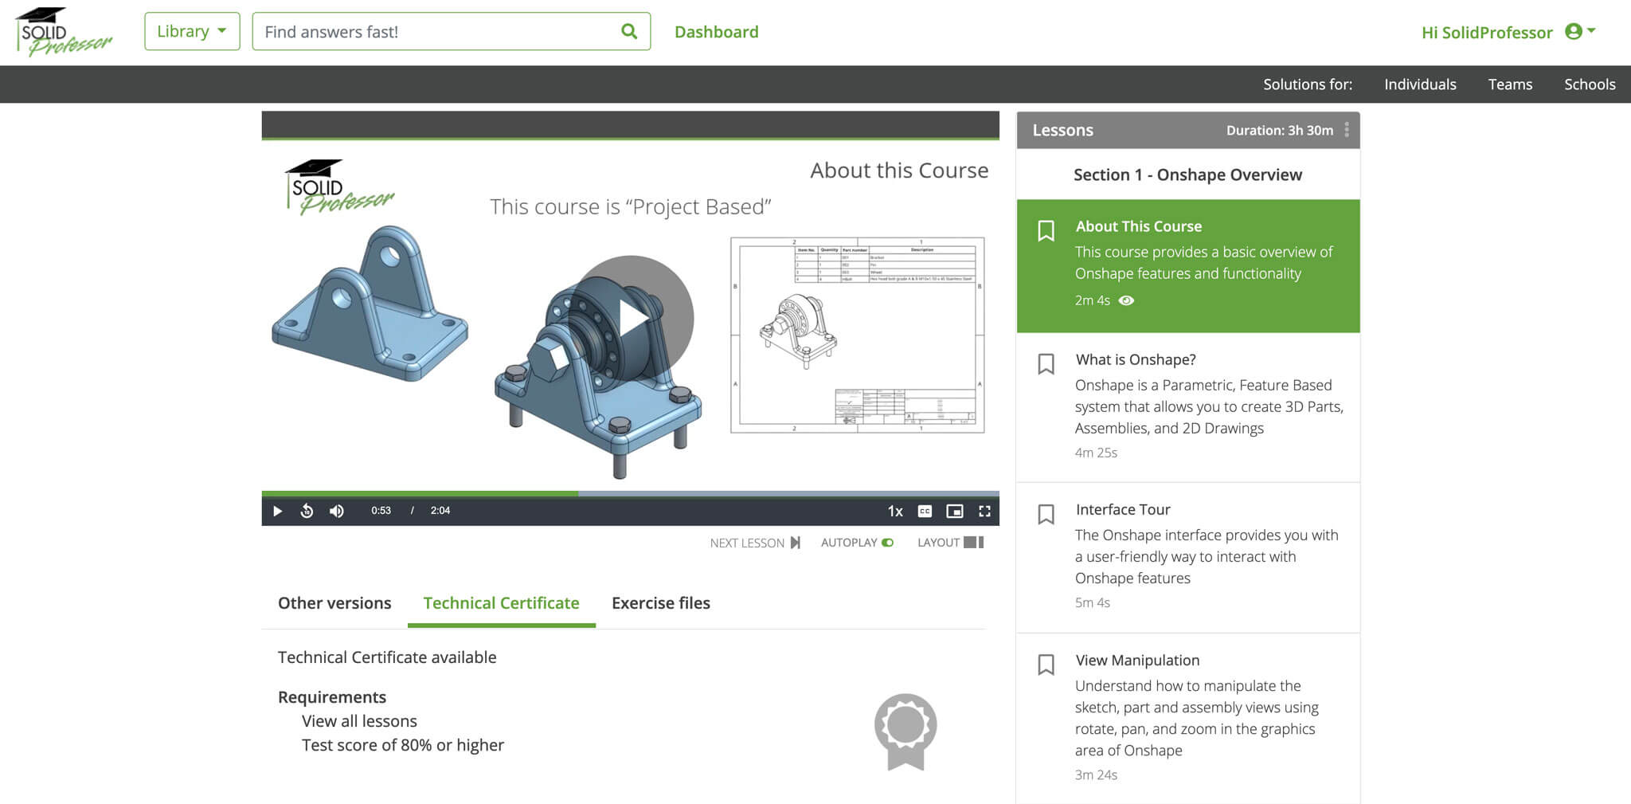Screen dimensions: 1631x804
Task: Open the Lessons panel three-dot menu
Action: click(1347, 130)
